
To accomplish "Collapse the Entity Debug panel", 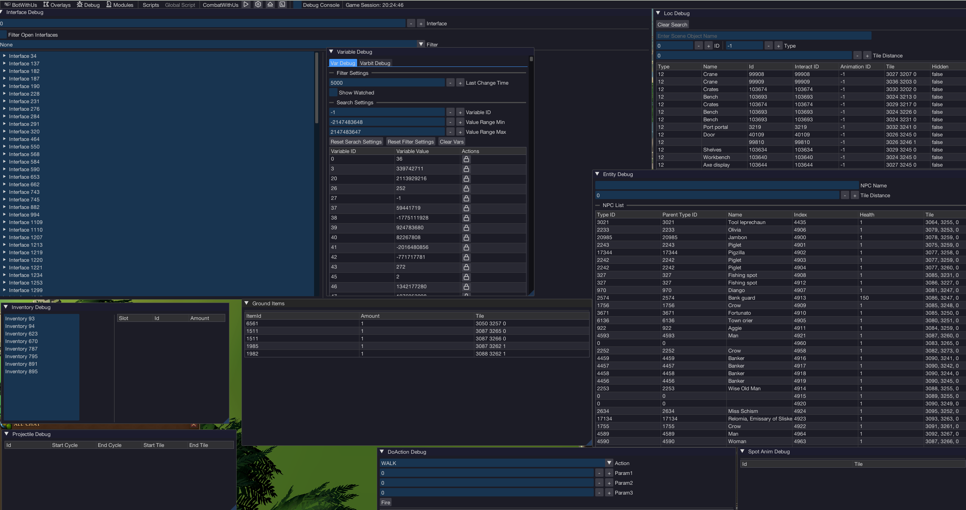I will [597, 174].
